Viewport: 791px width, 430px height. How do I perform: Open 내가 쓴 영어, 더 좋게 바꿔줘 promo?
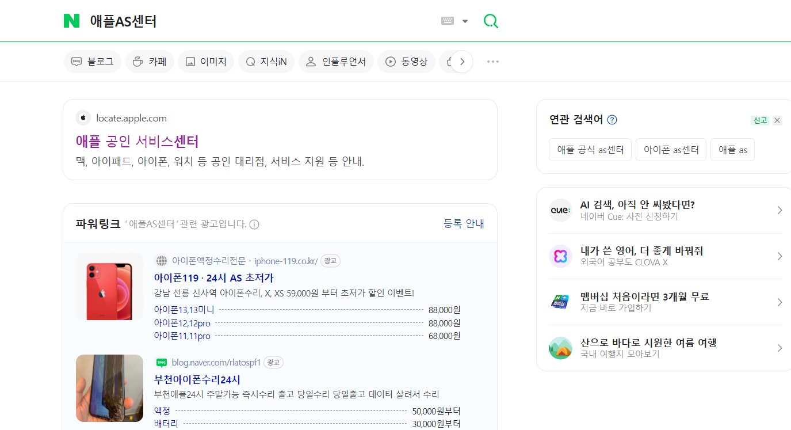[x=641, y=251]
